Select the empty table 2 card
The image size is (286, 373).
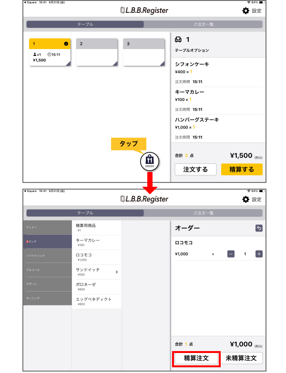pyautogui.click(x=97, y=52)
